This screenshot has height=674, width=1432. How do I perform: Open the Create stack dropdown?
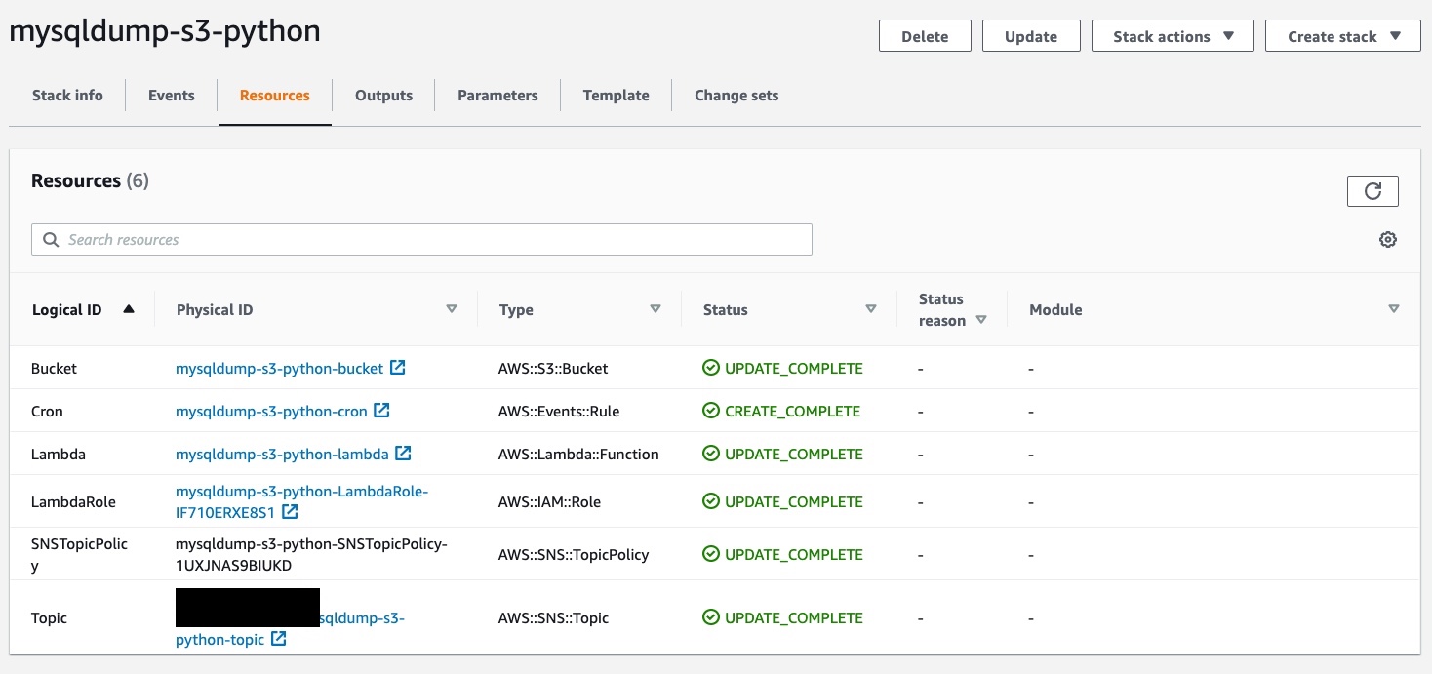1343,36
